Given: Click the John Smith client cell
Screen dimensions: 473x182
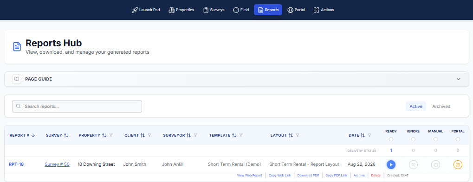Looking at the screenshot, I should click(x=135, y=164).
